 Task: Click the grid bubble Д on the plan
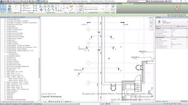click(88, 43)
